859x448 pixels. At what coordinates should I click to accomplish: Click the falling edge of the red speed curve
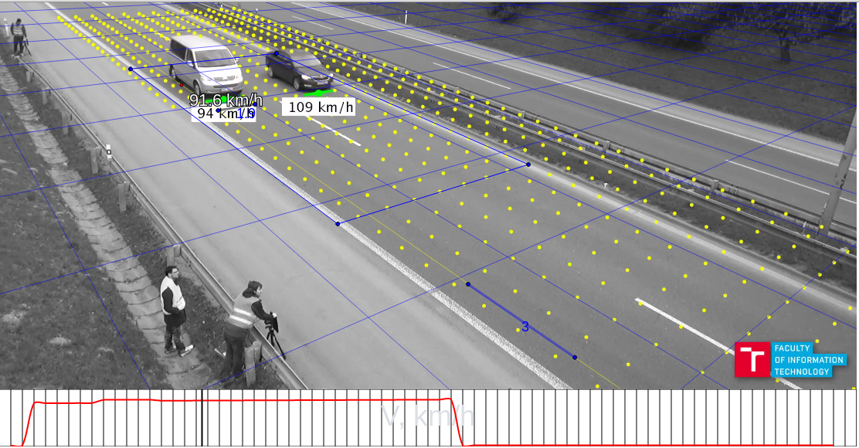pos(457,423)
